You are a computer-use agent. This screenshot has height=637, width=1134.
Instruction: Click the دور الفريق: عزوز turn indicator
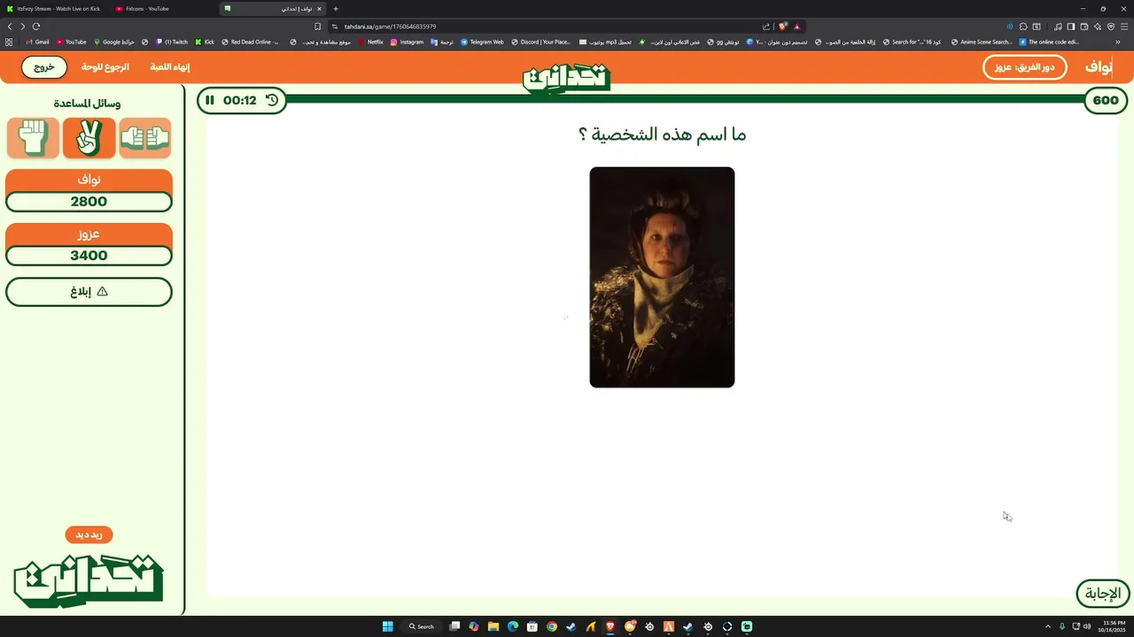[x=1024, y=67]
